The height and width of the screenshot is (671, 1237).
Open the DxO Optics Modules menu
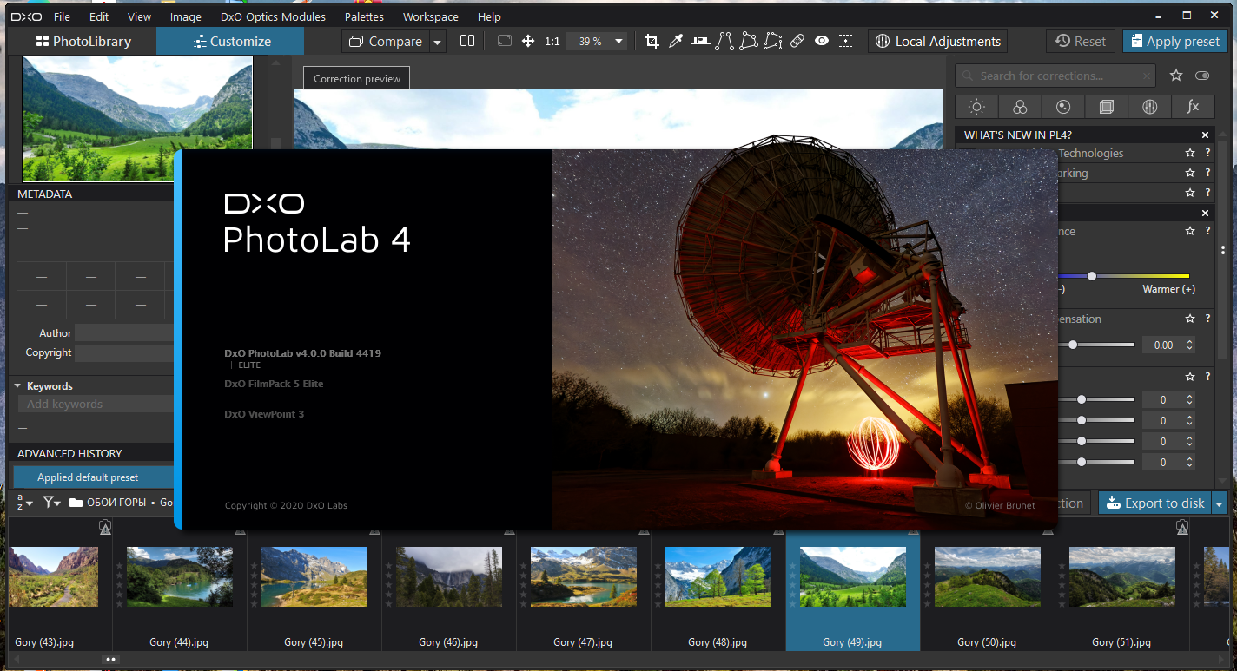(273, 16)
